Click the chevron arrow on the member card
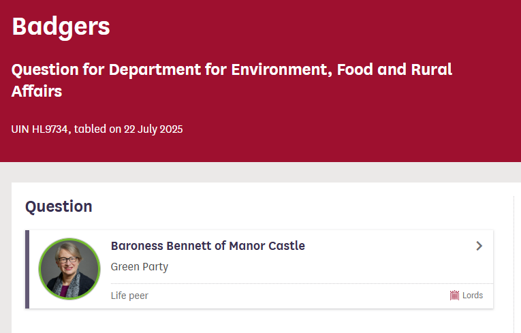This screenshot has width=521, height=333. coord(479,246)
